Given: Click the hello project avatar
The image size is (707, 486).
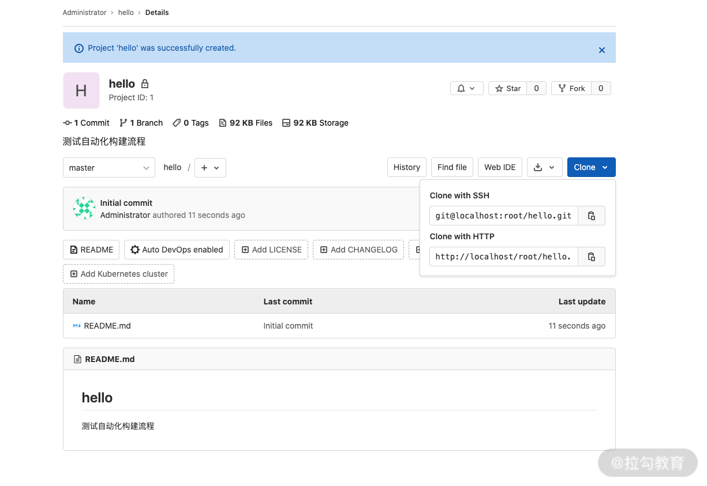Looking at the screenshot, I should 81,91.
